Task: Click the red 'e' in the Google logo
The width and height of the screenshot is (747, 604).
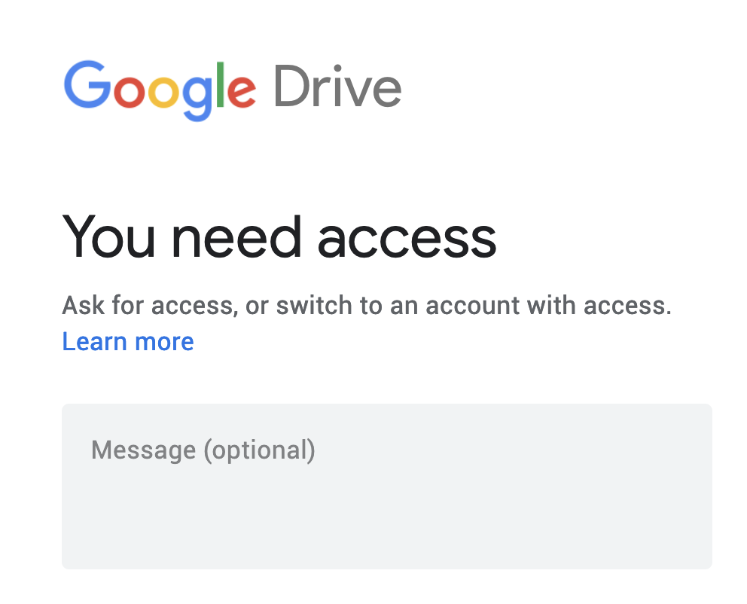Action: point(242,90)
